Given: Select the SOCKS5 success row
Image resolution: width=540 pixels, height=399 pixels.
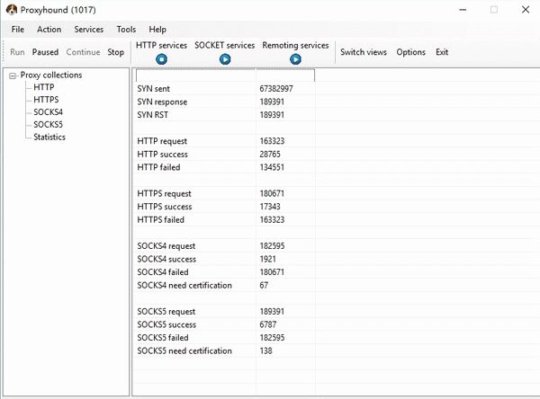Looking at the screenshot, I should click(x=225, y=324).
